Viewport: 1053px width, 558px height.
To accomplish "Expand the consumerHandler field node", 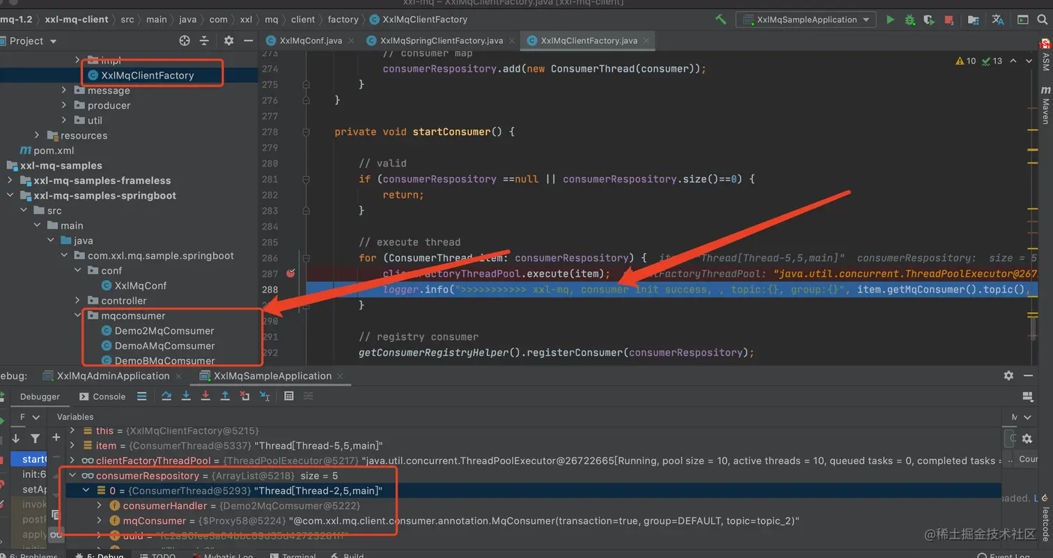I will (99, 506).
